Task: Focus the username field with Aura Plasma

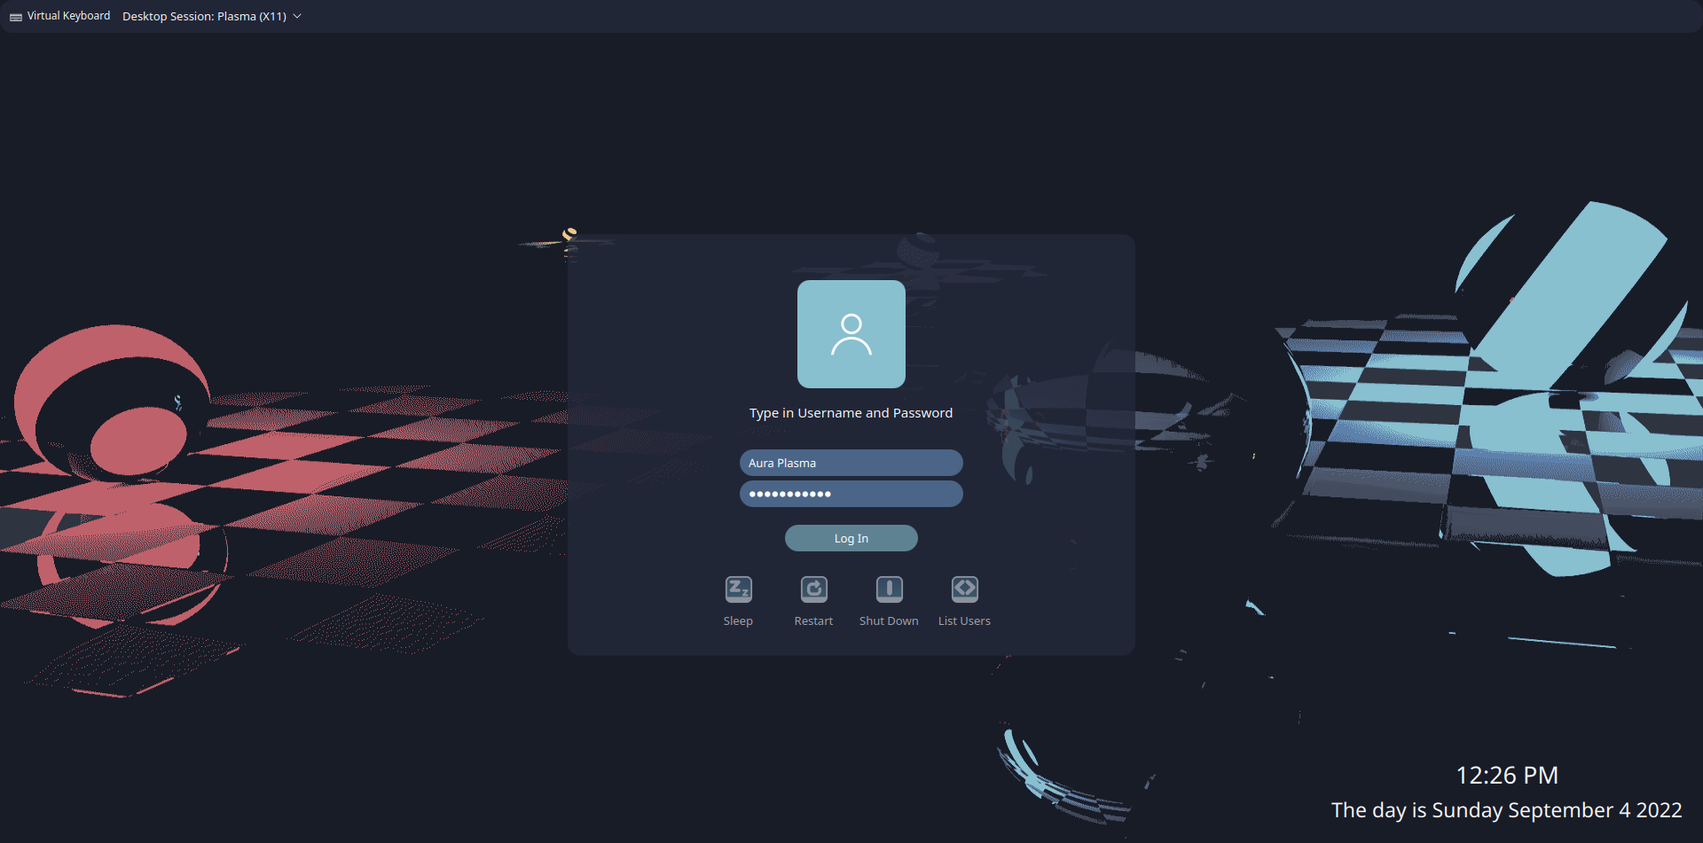Action: (851, 463)
